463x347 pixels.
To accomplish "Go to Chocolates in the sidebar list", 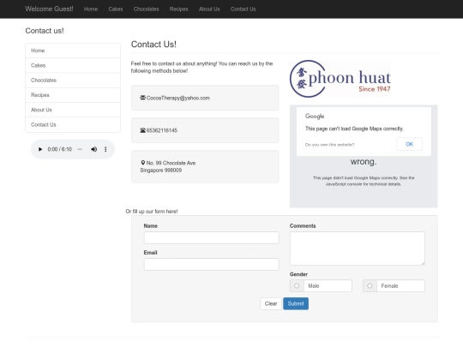I will click(73, 81).
